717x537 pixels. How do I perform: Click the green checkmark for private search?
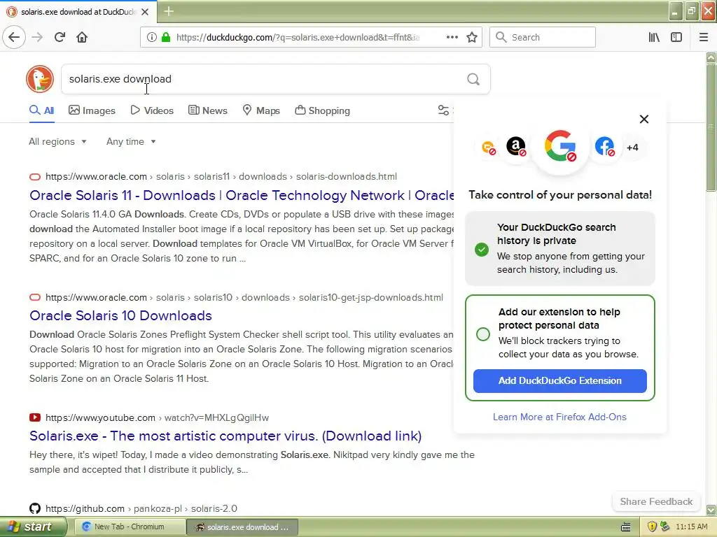click(x=482, y=250)
